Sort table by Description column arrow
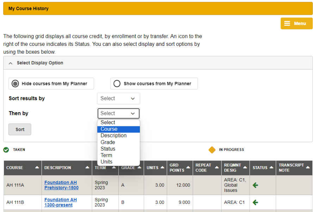The height and width of the screenshot is (212, 317). [x=87, y=168]
